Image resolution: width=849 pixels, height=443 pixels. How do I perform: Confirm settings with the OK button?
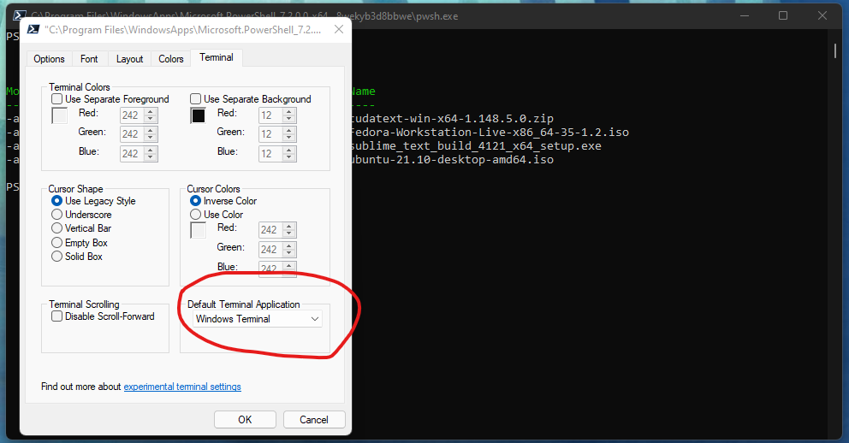point(245,420)
